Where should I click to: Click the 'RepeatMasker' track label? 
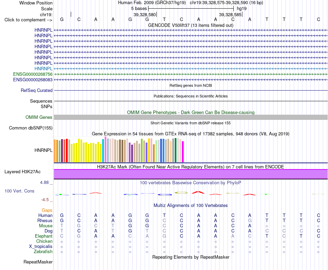click(38, 262)
